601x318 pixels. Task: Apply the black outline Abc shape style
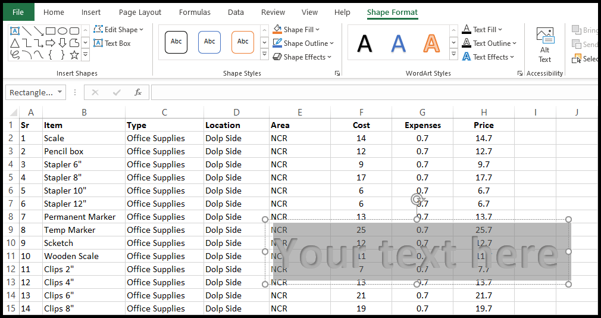tap(176, 42)
